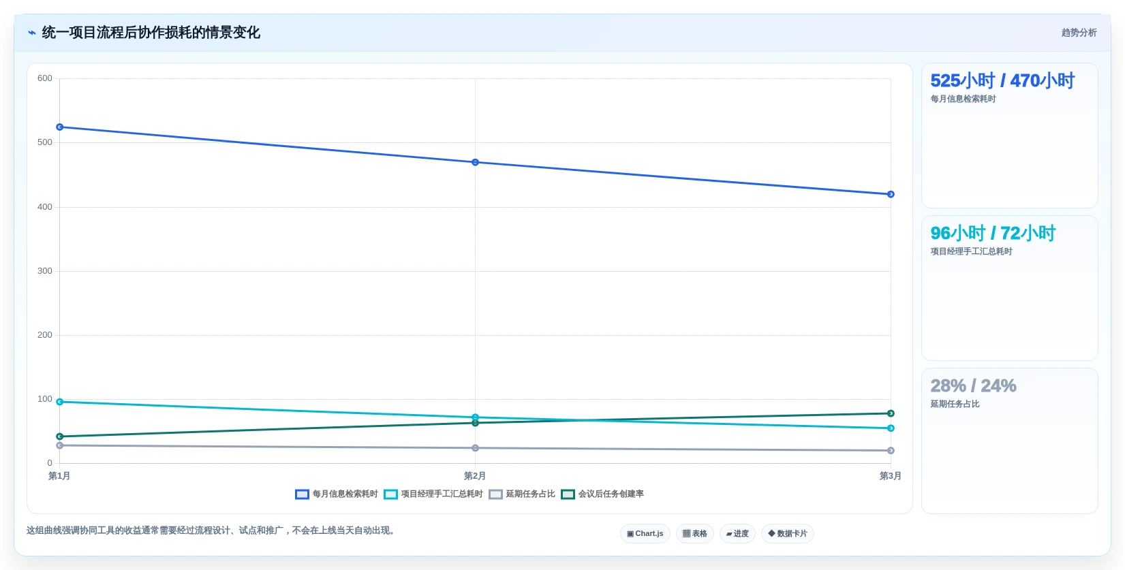Viewport: 1125px width, 570px height.
Task: Click the lightning icon beside the title
Action: pos(32,33)
